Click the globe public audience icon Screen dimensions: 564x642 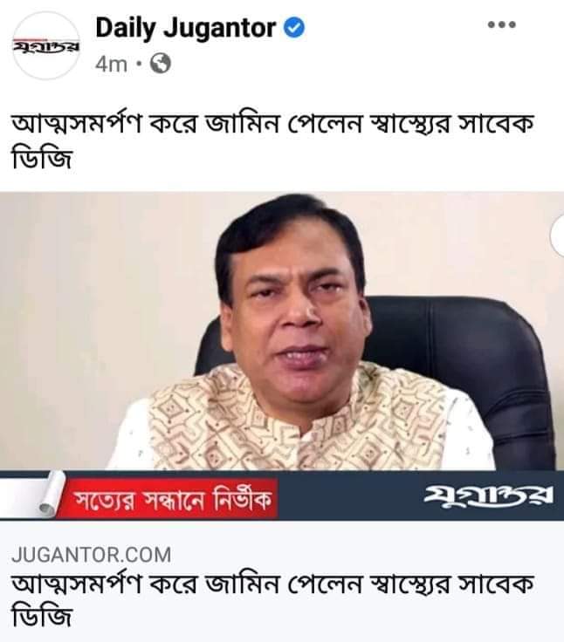pos(161,64)
